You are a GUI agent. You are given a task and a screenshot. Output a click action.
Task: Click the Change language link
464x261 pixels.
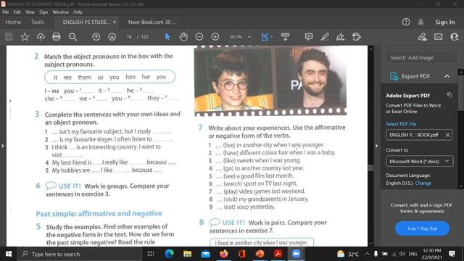coord(423,183)
